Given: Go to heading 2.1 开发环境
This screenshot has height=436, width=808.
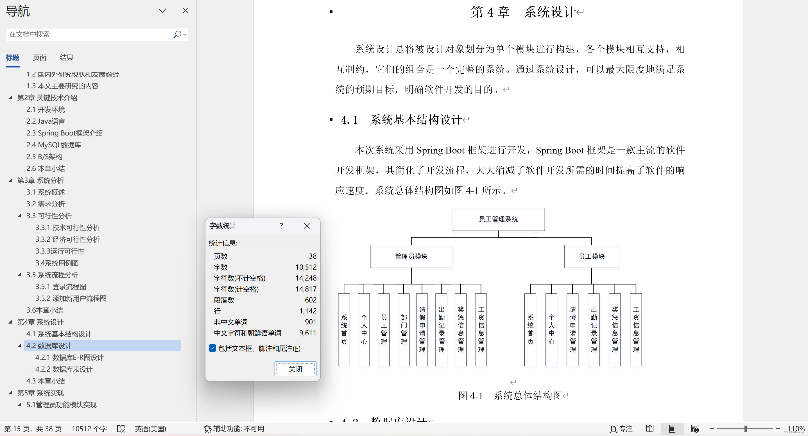Looking at the screenshot, I should point(46,109).
